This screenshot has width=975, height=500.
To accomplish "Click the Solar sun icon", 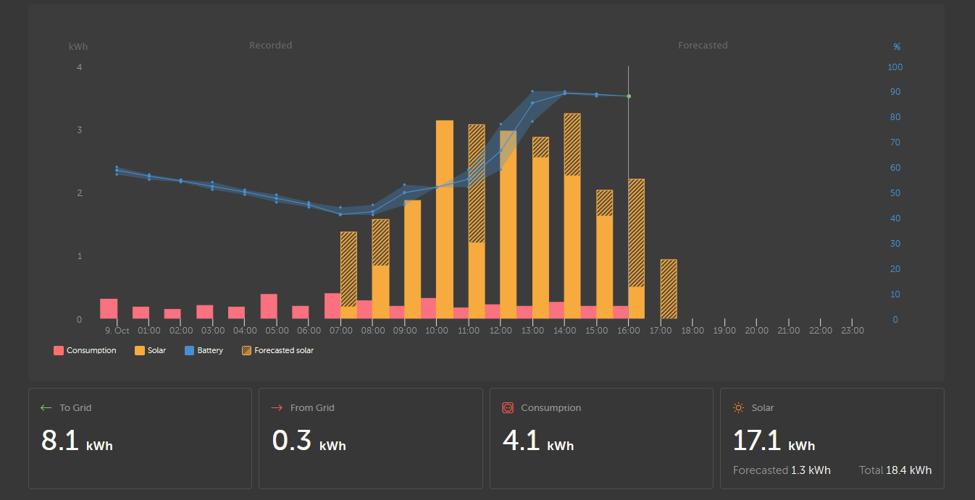I will pyautogui.click(x=738, y=408).
